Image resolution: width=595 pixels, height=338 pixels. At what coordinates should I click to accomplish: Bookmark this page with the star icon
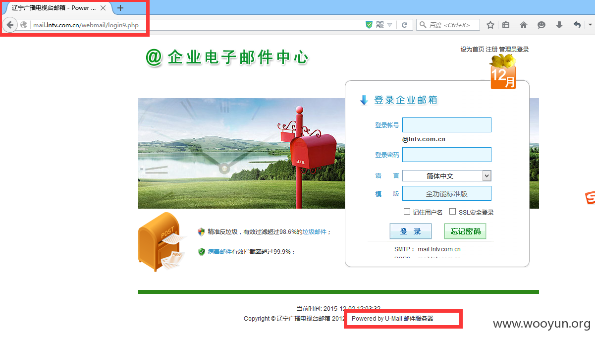coord(490,25)
